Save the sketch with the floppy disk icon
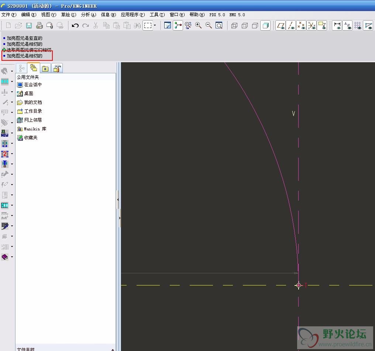The image size is (375, 351). [29, 25]
